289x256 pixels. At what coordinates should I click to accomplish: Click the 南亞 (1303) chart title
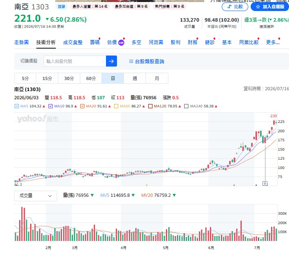[x=27, y=89]
